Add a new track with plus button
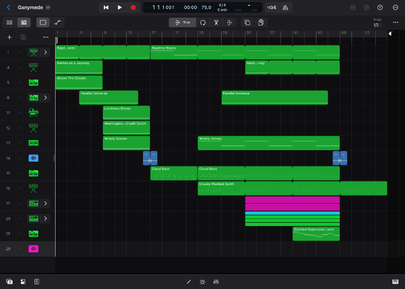The image size is (405, 289). point(9,37)
